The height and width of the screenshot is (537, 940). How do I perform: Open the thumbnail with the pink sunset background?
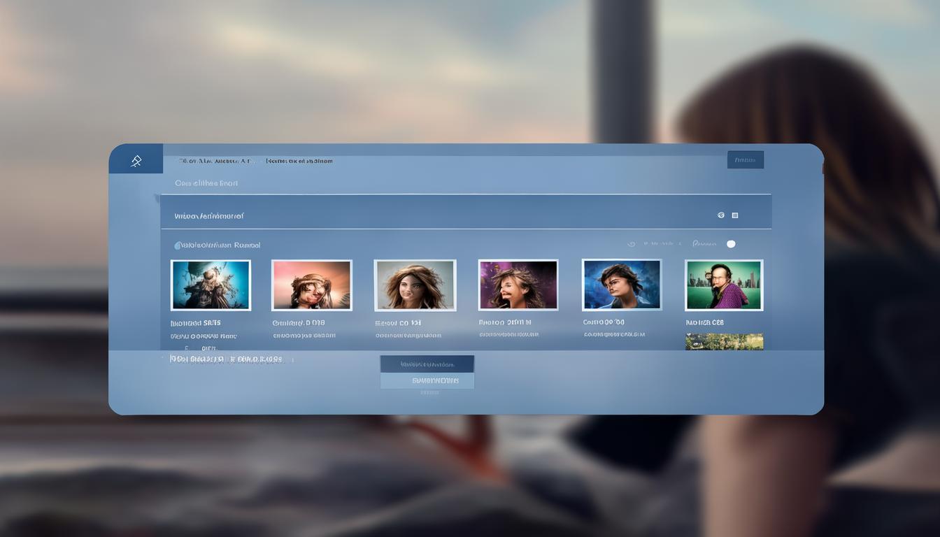pos(312,285)
